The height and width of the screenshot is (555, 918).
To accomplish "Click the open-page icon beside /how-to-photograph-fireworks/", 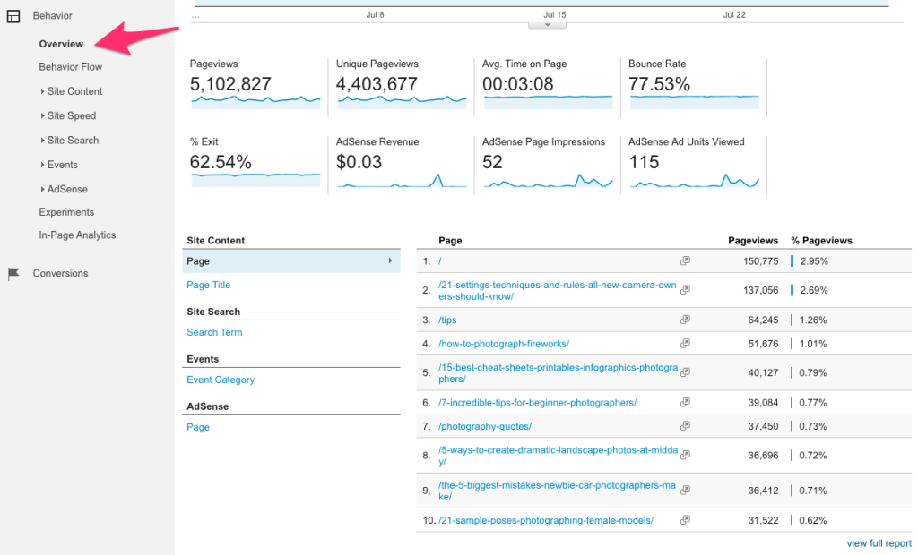I will pos(685,344).
